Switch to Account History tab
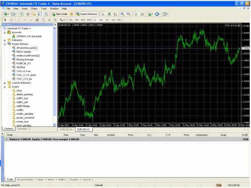This screenshot has height=188, width=251. click(x=25, y=180)
